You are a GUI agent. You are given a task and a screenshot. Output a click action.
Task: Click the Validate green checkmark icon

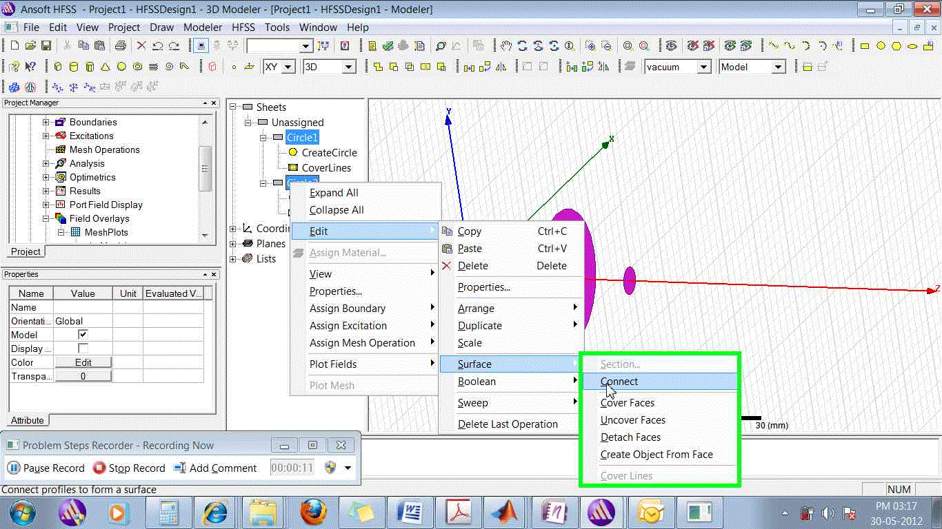point(388,46)
